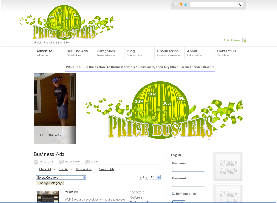Click the email envelope icon

[175, 5]
